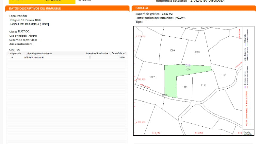258x144 pixels.
Task: Click parcel 1114 on the map
Action: 185,87
